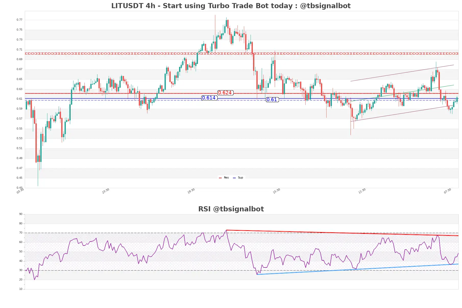The height and width of the screenshot is (308, 462).
Task: Click the RSI axis label 10
Action: [21, 289]
